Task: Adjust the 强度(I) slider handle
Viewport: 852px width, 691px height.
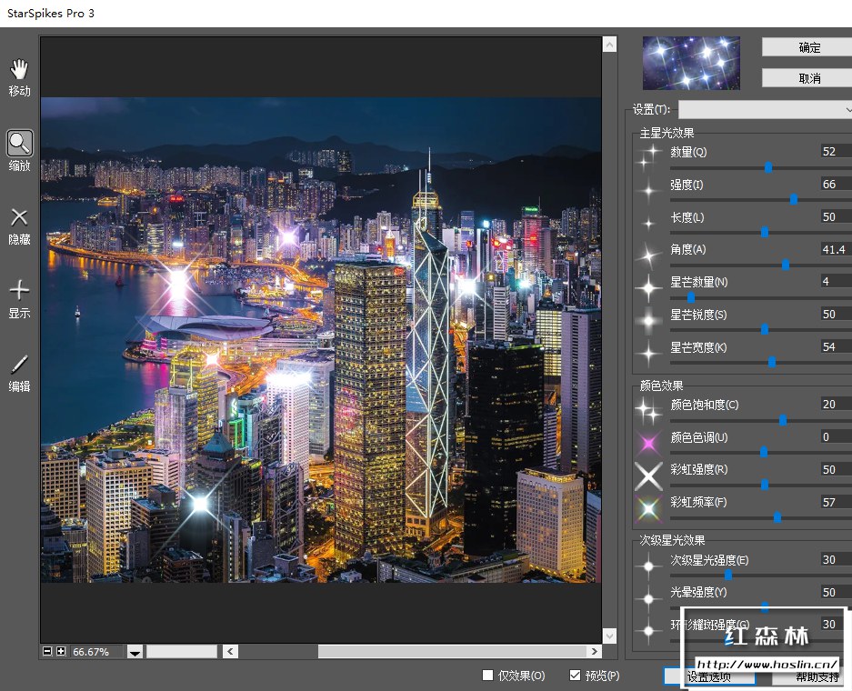Action: tap(794, 199)
